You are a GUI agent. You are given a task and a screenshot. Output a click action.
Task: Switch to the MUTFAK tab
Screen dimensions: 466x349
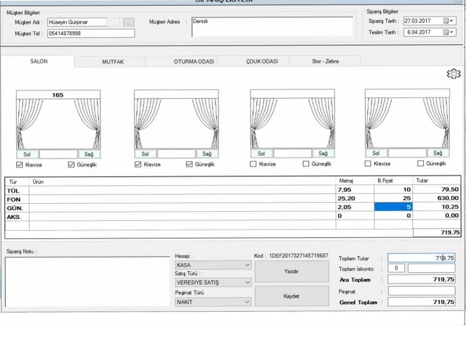click(113, 62)
